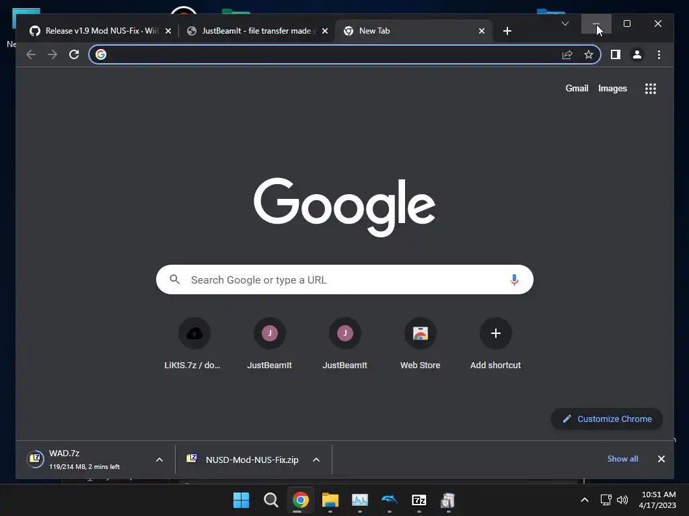Open the second JustBeamIt shortcut
The image size is (689, 516).
(345, 343)
